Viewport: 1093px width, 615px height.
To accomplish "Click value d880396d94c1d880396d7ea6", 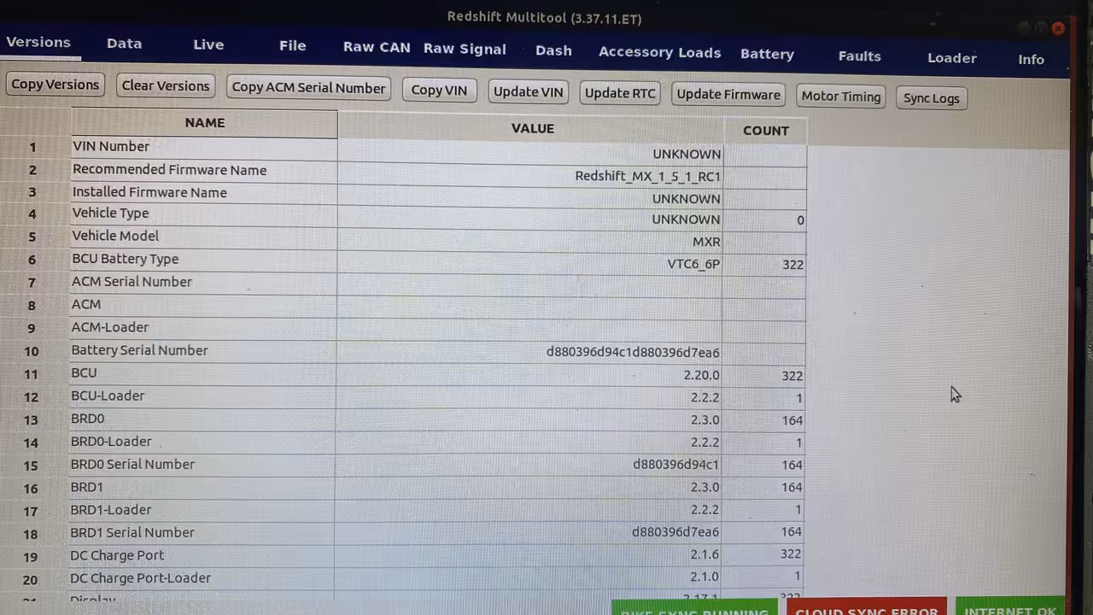I will [x=633, y=352].
